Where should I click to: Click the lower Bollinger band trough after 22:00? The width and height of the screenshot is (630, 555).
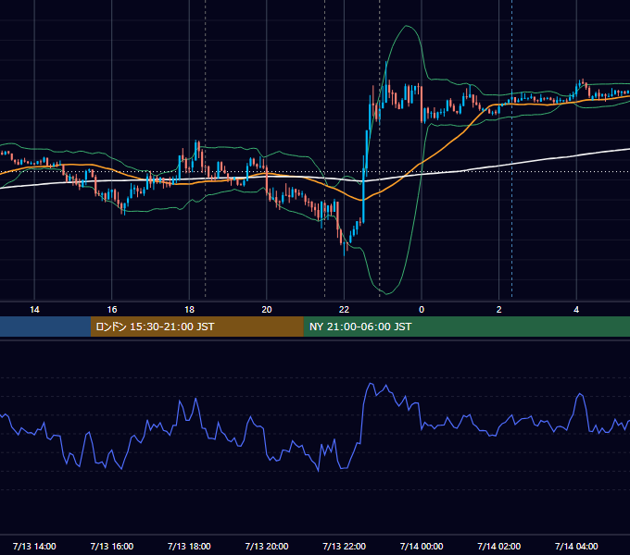(x=386, y=293)
